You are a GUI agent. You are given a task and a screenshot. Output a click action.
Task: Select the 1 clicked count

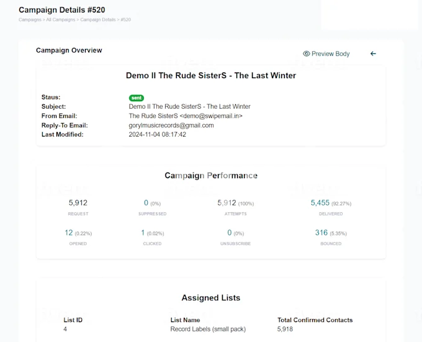[143, 233]
